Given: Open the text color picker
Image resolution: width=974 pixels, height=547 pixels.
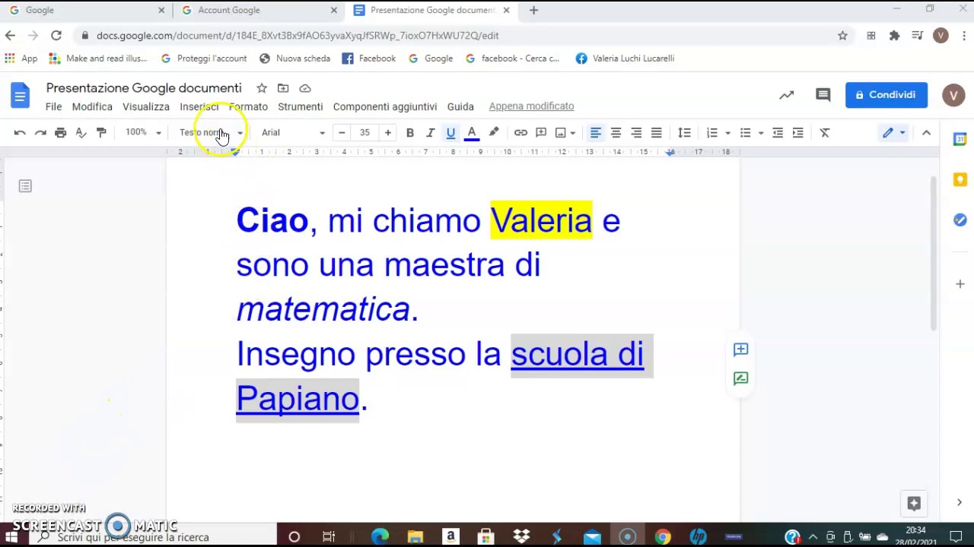Looking at the screenshot, I should 472,133.
